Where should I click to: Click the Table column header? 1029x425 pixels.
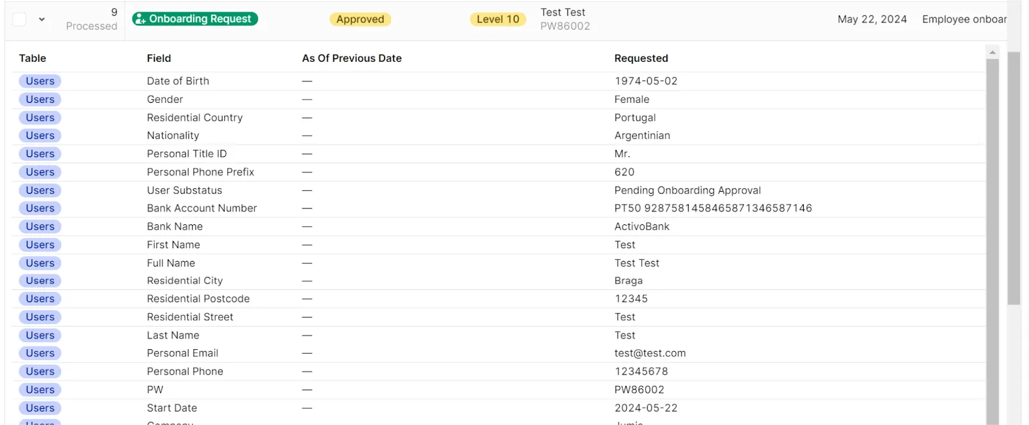click(33, 59)
